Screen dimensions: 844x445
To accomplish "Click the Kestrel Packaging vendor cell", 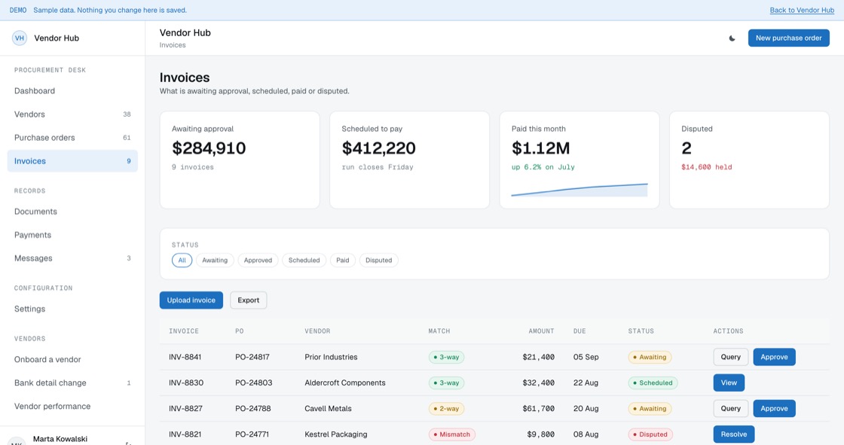I will click(336, 434).
